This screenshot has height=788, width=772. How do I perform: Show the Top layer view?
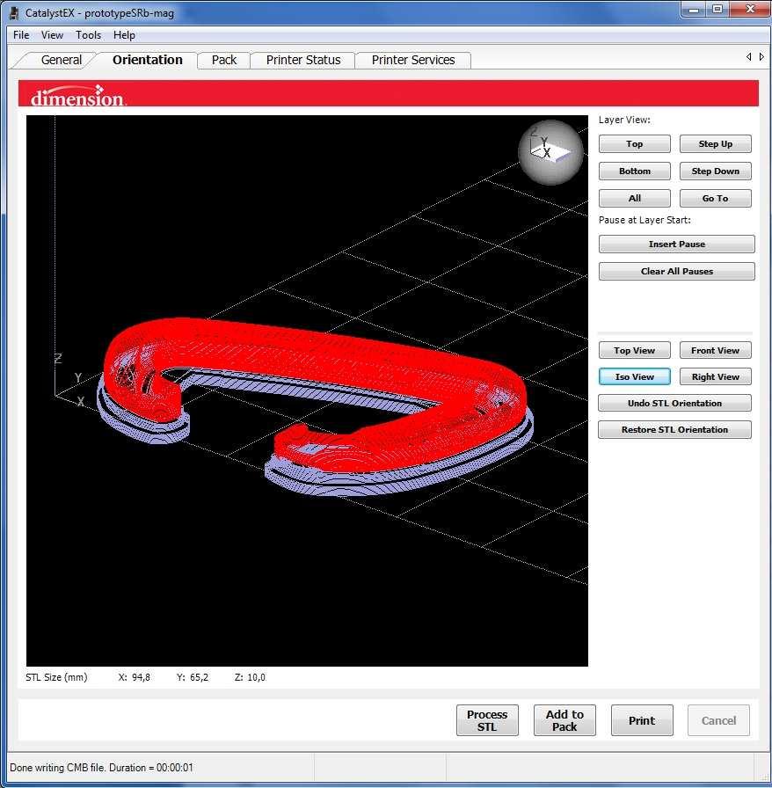[x=634, y=143]
